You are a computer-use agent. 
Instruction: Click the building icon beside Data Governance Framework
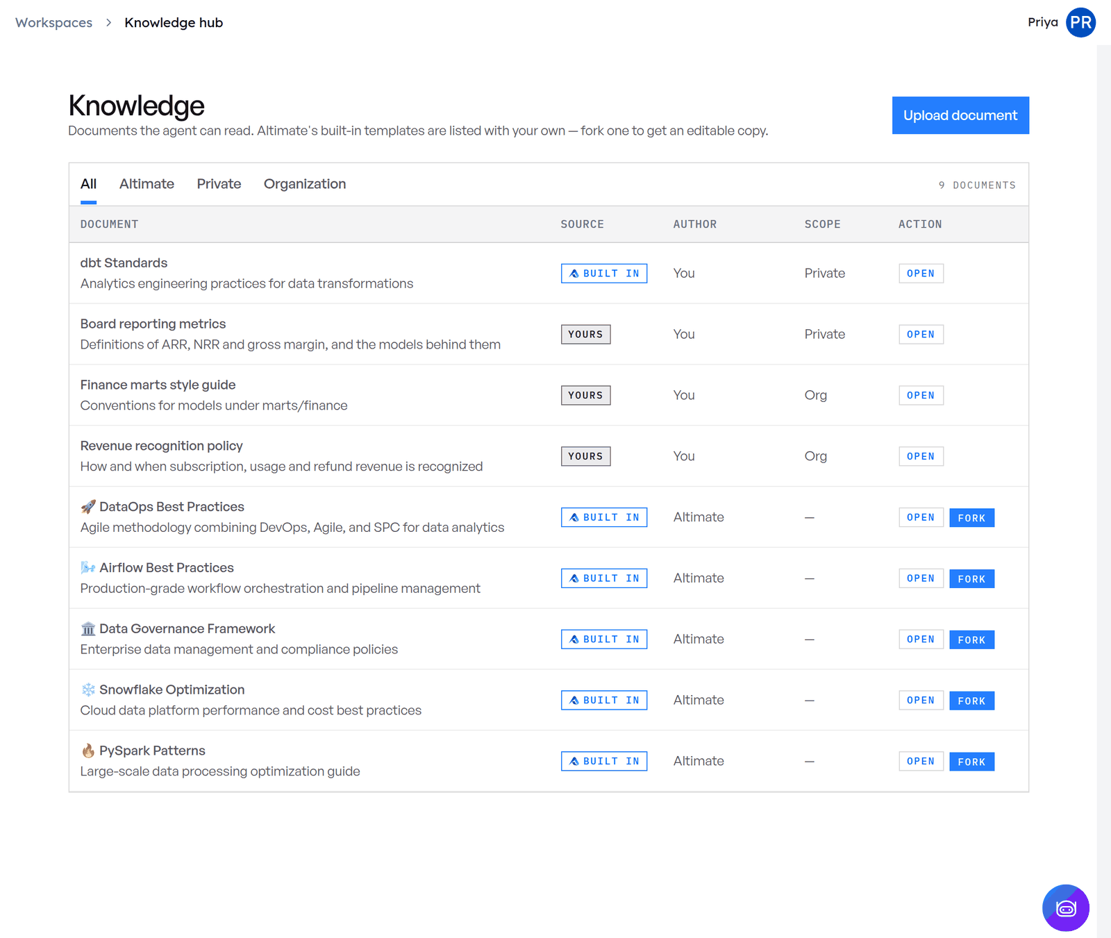pos(88,629)
